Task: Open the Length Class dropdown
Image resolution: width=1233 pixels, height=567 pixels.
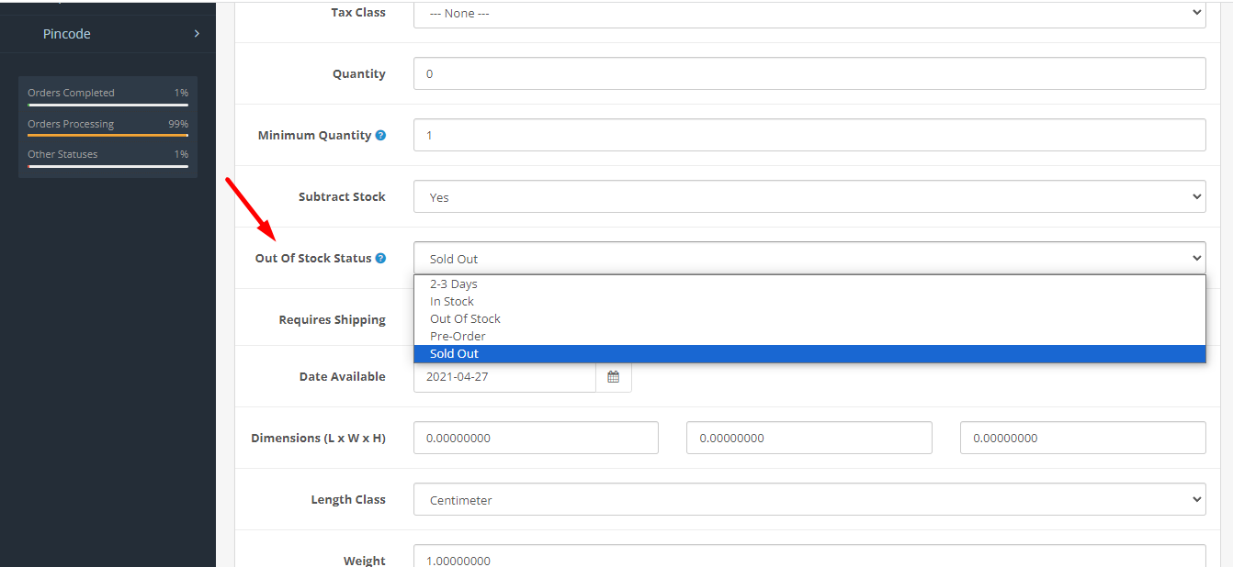Action: 809,499
